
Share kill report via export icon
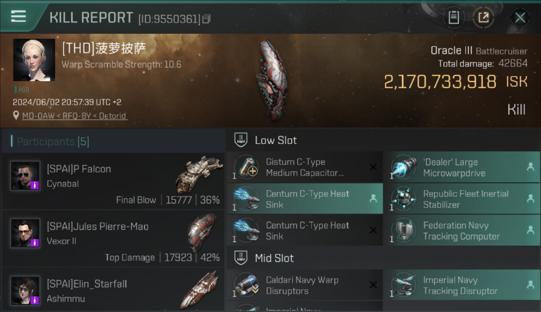pos(483,17)
